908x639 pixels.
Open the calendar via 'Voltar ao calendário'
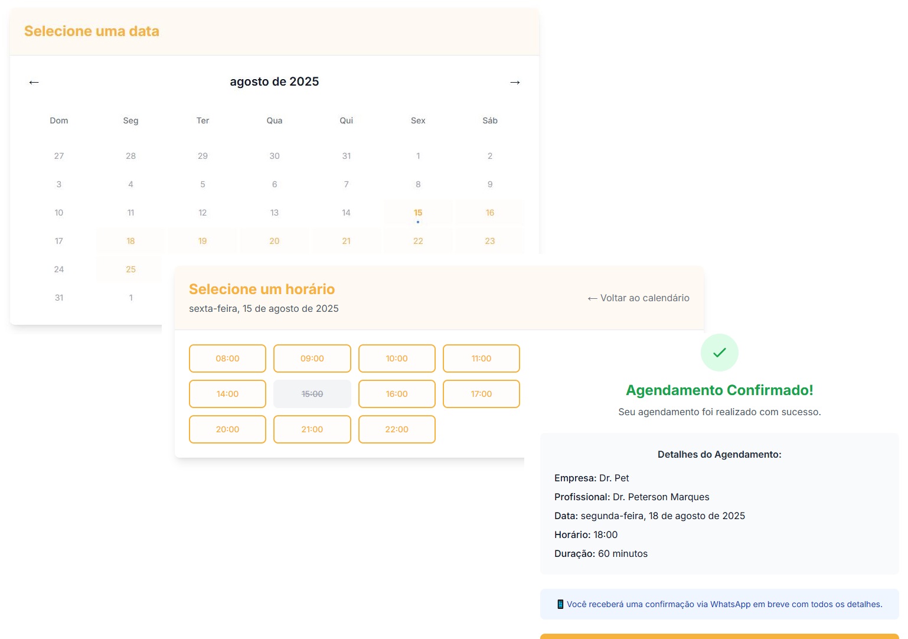pos(638,298)
